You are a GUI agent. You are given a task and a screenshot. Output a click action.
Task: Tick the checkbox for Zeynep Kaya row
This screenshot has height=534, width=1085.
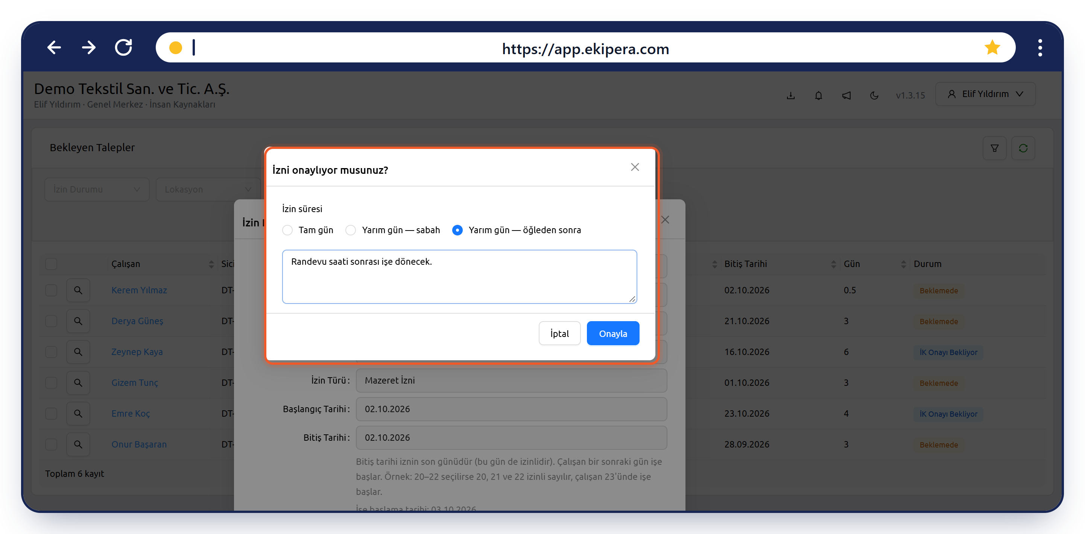[x=51, y=352]
